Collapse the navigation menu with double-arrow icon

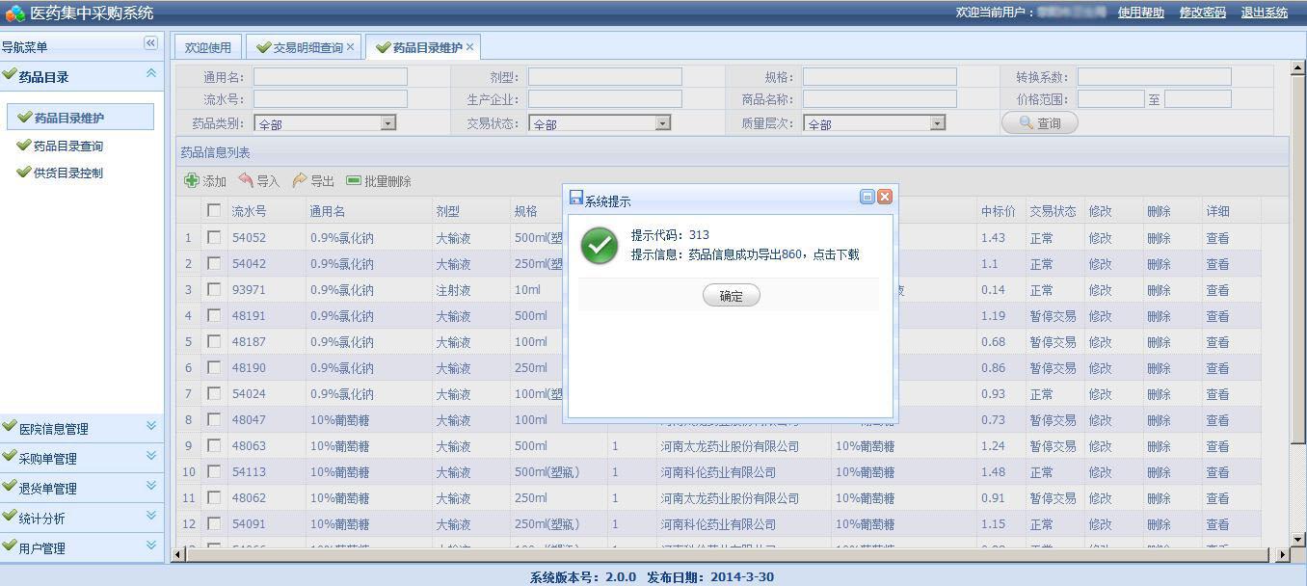tap(150, 43)
